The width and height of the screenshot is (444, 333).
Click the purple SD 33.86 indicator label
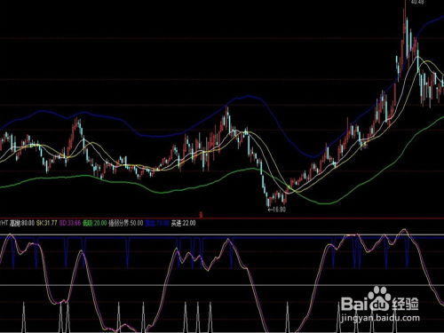(70, 223)
